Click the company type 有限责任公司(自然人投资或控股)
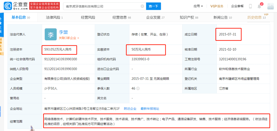The height and width of the screenshot is (131, 277). point(67,79)
